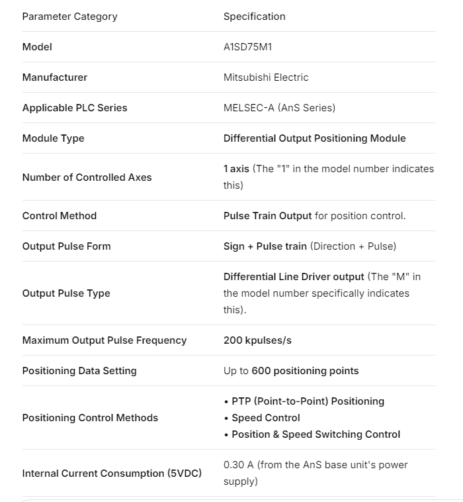Click the bold "Differential Line Driver output" text
The height and width of the screenshot is (502, 463).
[294, 276]
